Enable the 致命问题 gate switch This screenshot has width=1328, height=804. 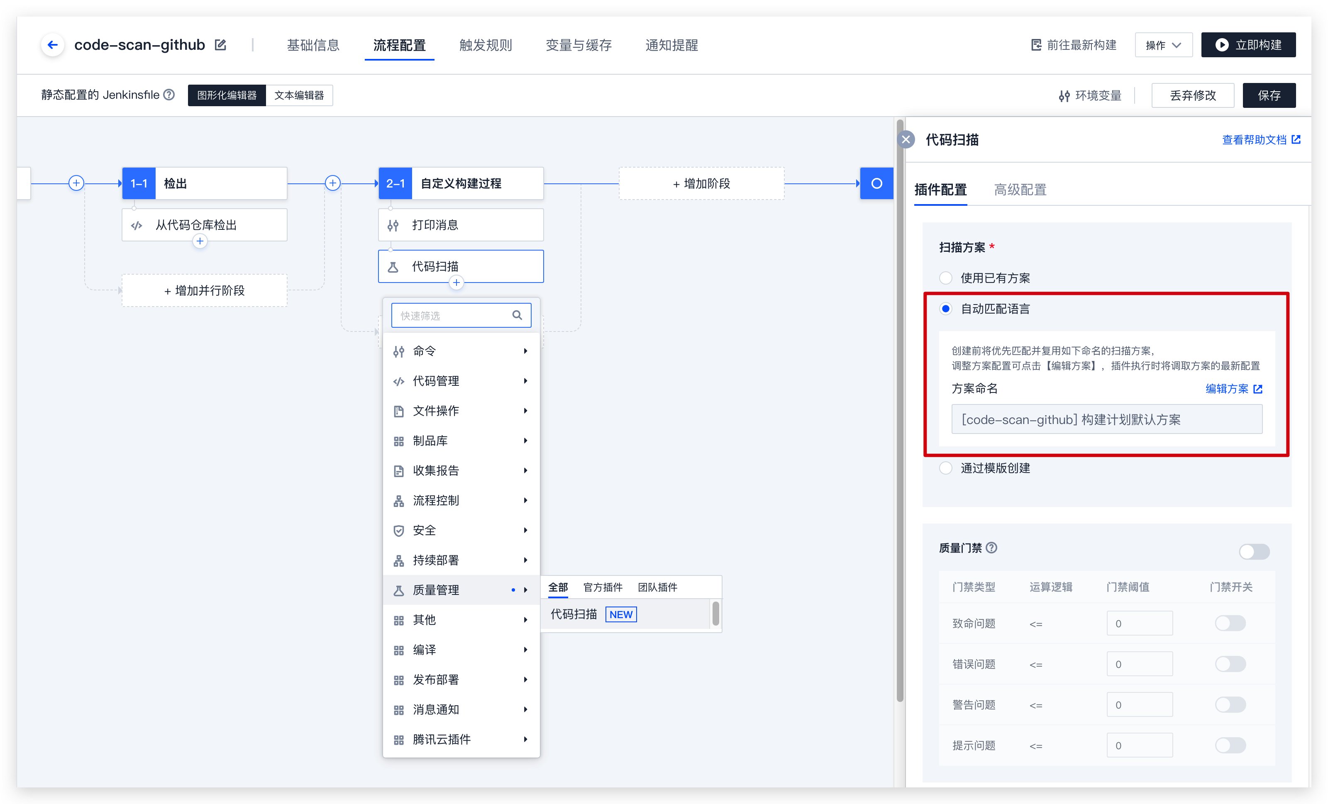pos(1230,624)
